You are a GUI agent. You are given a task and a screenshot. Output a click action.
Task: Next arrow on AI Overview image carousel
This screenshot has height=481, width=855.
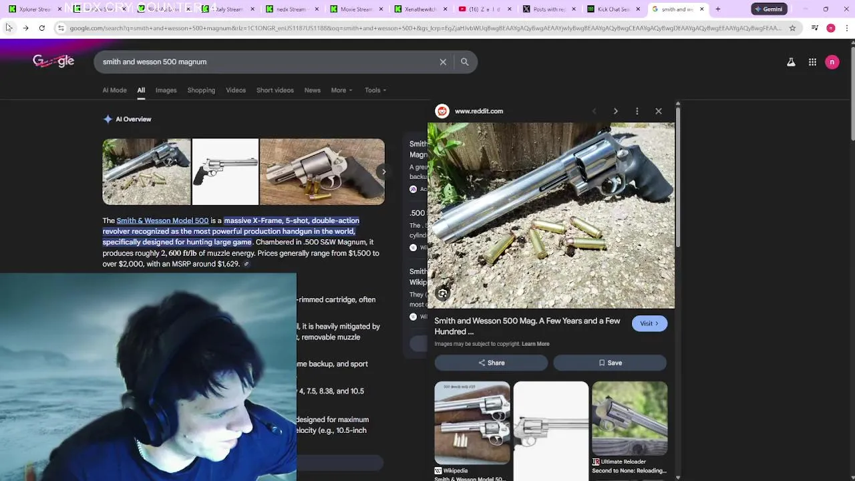383,172
